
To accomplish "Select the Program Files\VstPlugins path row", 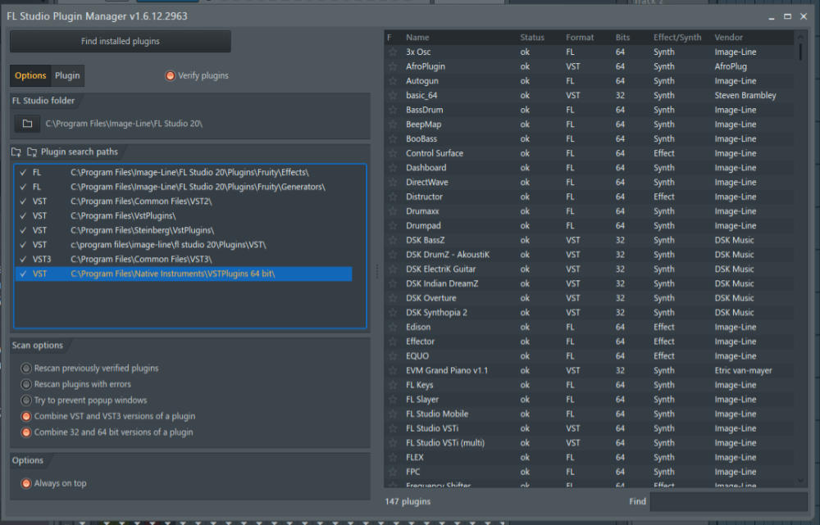I will click(184, 215).
